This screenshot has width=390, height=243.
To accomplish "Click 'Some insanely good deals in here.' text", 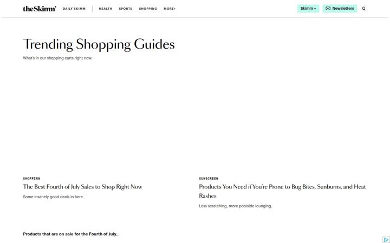I will 53,197.
